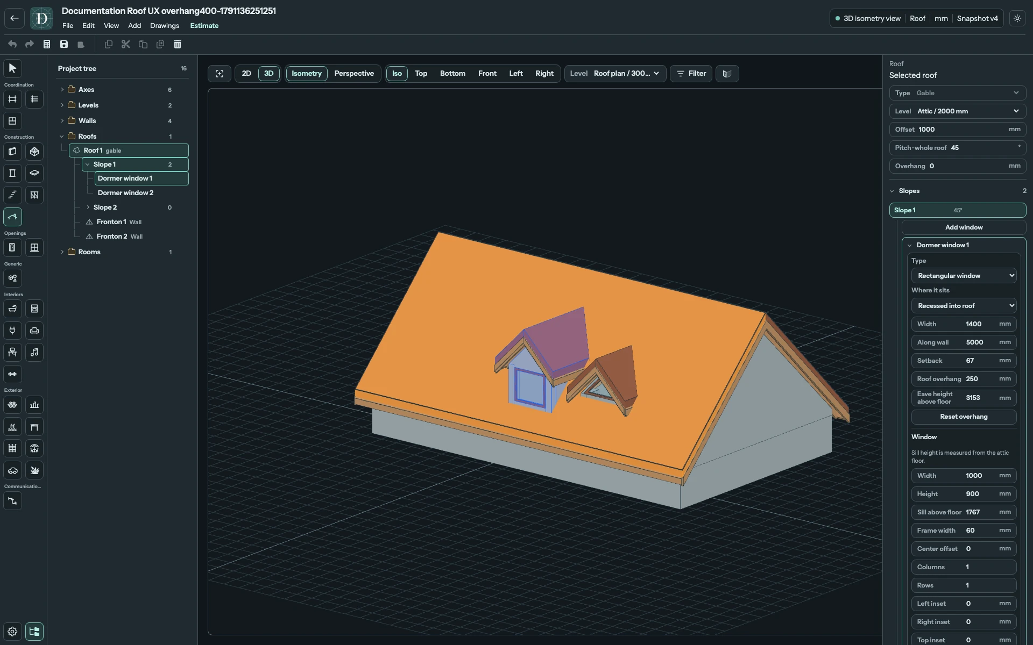
Task: Click the scissors cut icon
Action: pos(126,44)
